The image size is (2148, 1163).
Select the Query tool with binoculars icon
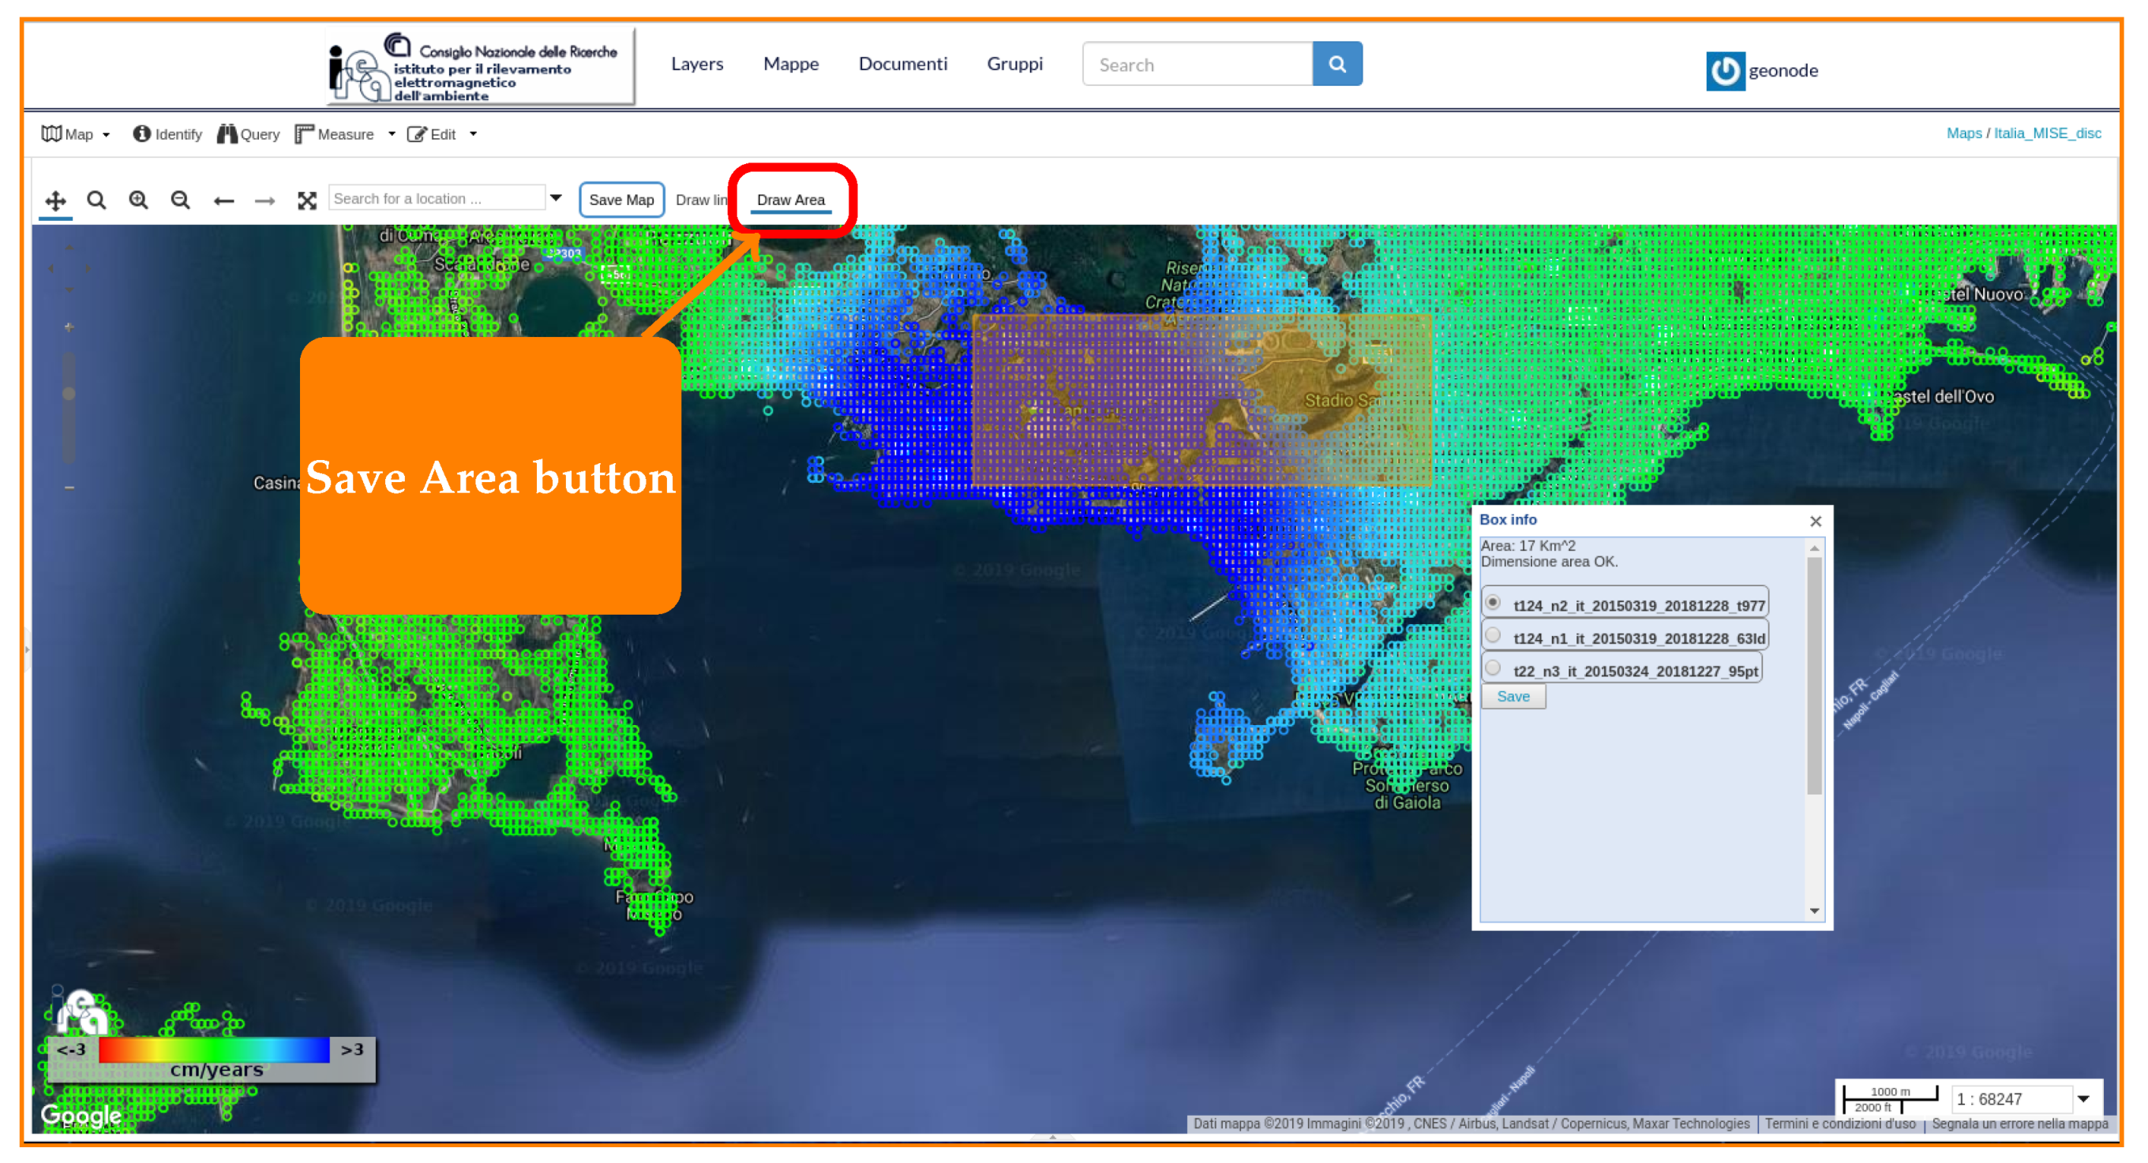(x=248, y=133)
